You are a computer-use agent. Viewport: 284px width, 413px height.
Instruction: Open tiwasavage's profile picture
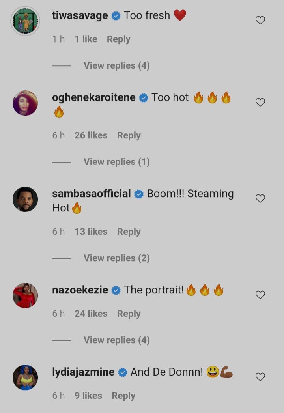pyautogui.click(x=25, y=21)
